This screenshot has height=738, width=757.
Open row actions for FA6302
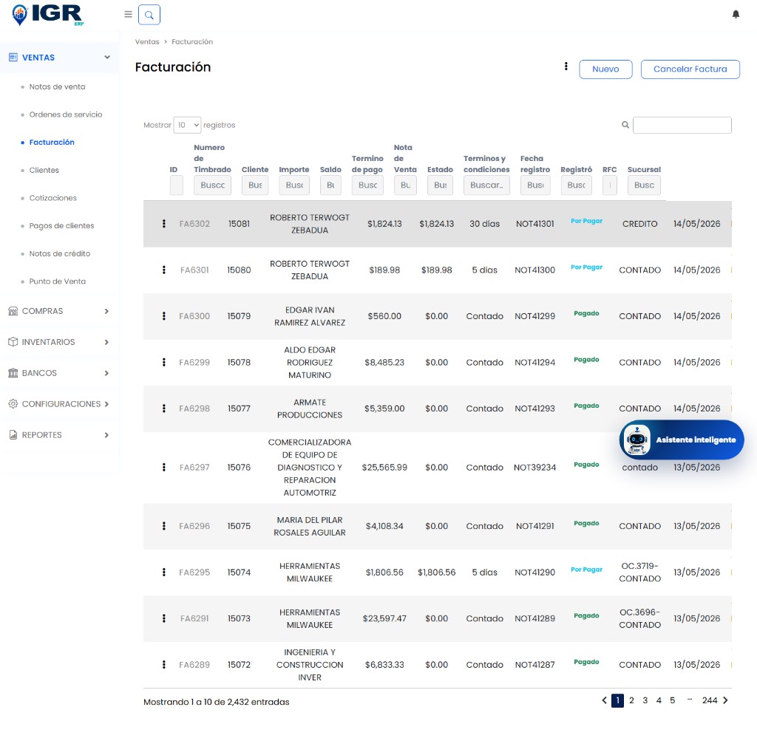click(x=164, y=224)
